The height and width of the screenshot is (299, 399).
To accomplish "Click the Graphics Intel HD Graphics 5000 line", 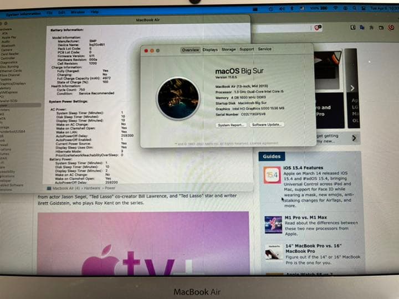I will click(x=250, y=109).
